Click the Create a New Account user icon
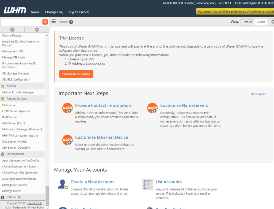 63,184
